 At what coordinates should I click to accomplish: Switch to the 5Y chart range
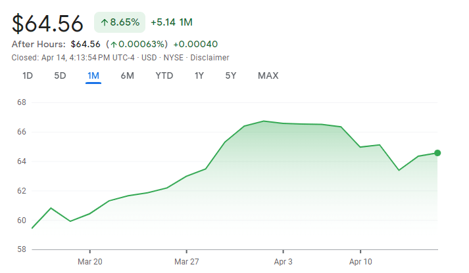coord(230,75)
